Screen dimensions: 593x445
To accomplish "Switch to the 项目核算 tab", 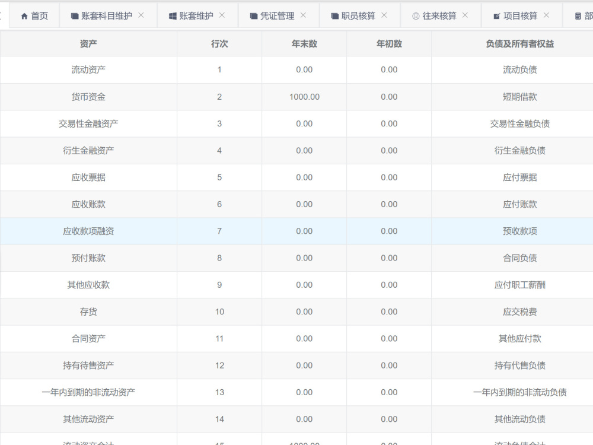I will point(521,16).
